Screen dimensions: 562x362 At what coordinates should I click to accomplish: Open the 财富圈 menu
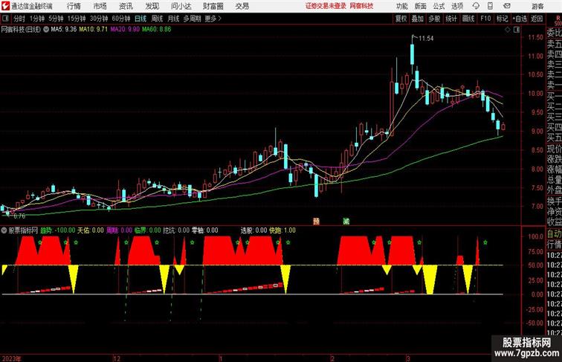coord(213,6)
